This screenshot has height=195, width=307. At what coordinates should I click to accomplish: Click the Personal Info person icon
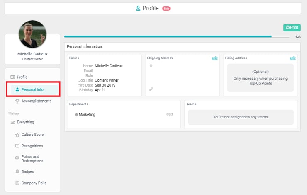pos(17,89)
